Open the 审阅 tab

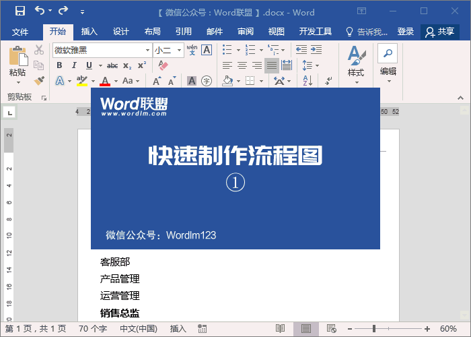coord(246,32)
